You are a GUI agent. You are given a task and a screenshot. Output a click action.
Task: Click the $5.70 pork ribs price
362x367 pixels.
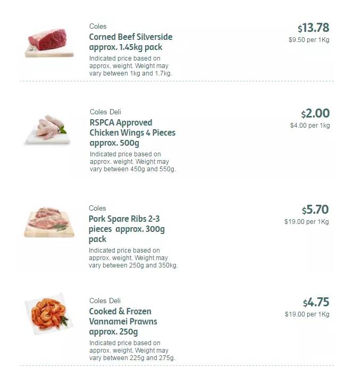(315, 210)
